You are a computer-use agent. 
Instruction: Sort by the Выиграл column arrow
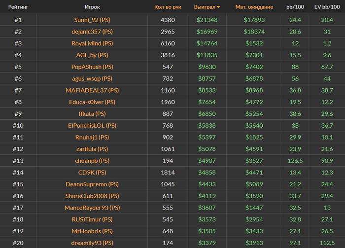[218, 7]
